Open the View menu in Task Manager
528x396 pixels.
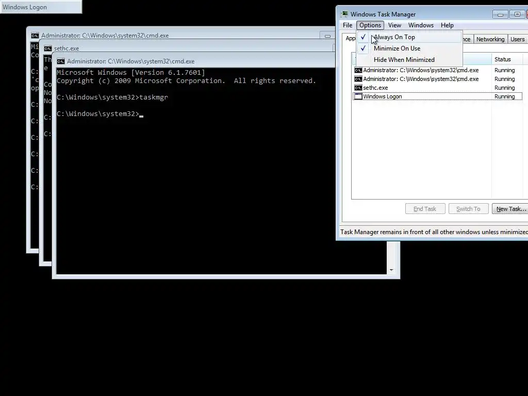pos(394,25)
